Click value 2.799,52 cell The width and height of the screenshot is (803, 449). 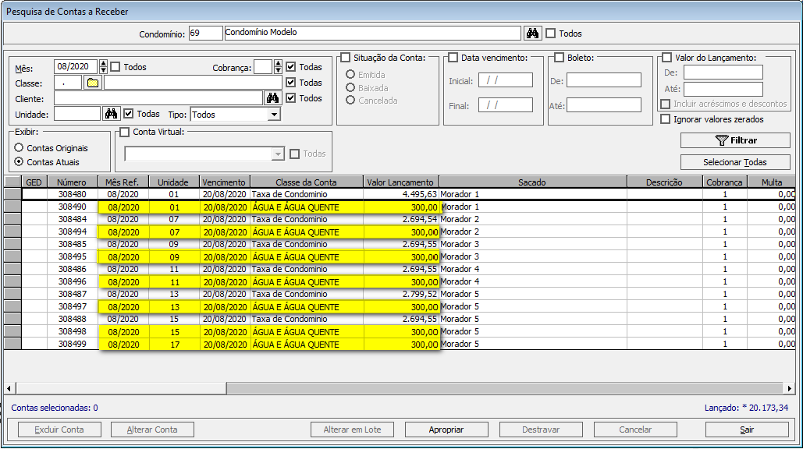click(x=400, y=294)
